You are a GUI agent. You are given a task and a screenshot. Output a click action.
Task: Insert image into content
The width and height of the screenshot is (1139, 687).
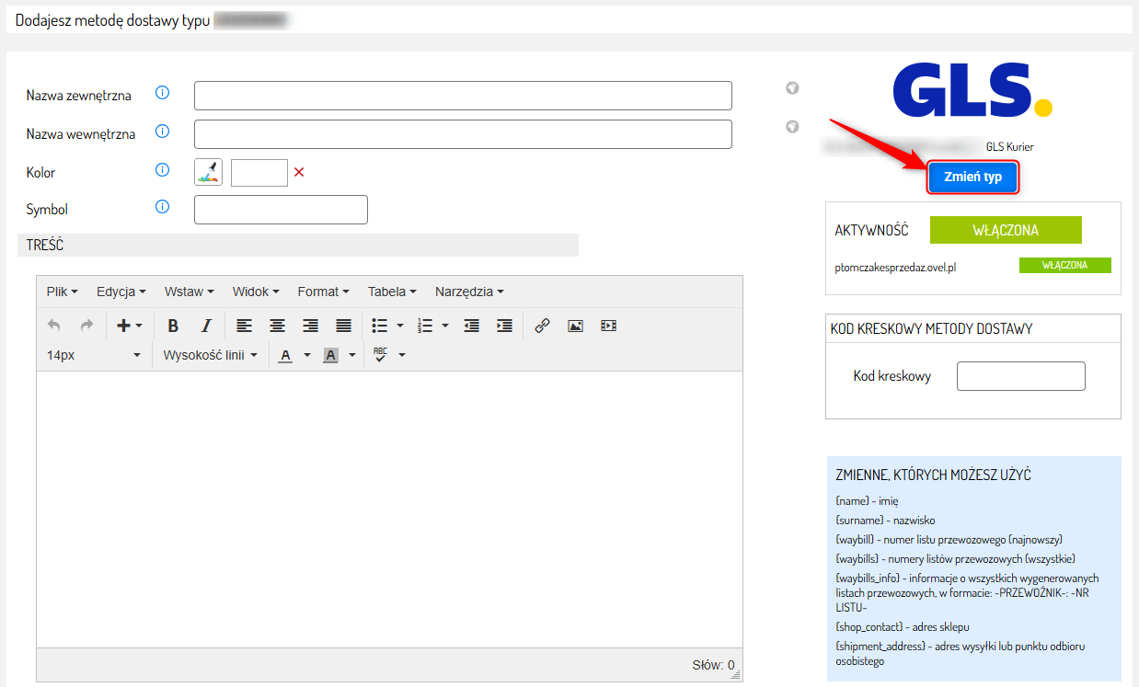(575, 326)
